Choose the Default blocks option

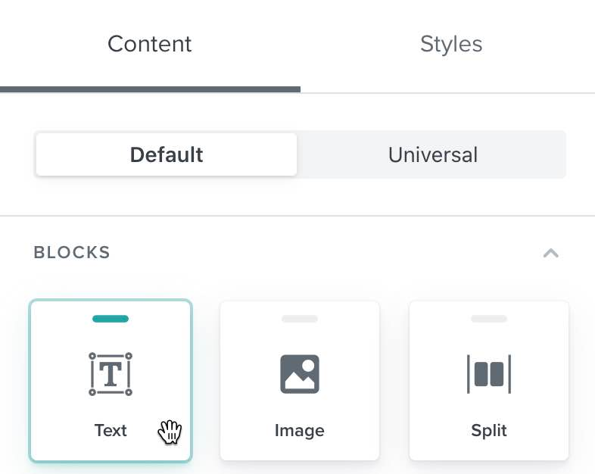pyautogui.click(x=167, y=154)
